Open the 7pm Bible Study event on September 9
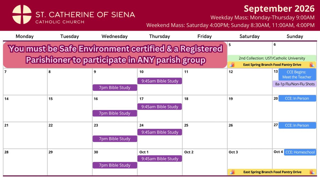Image resolution: width=320 pixels, height=180 pixels. (x=115, y=88)
